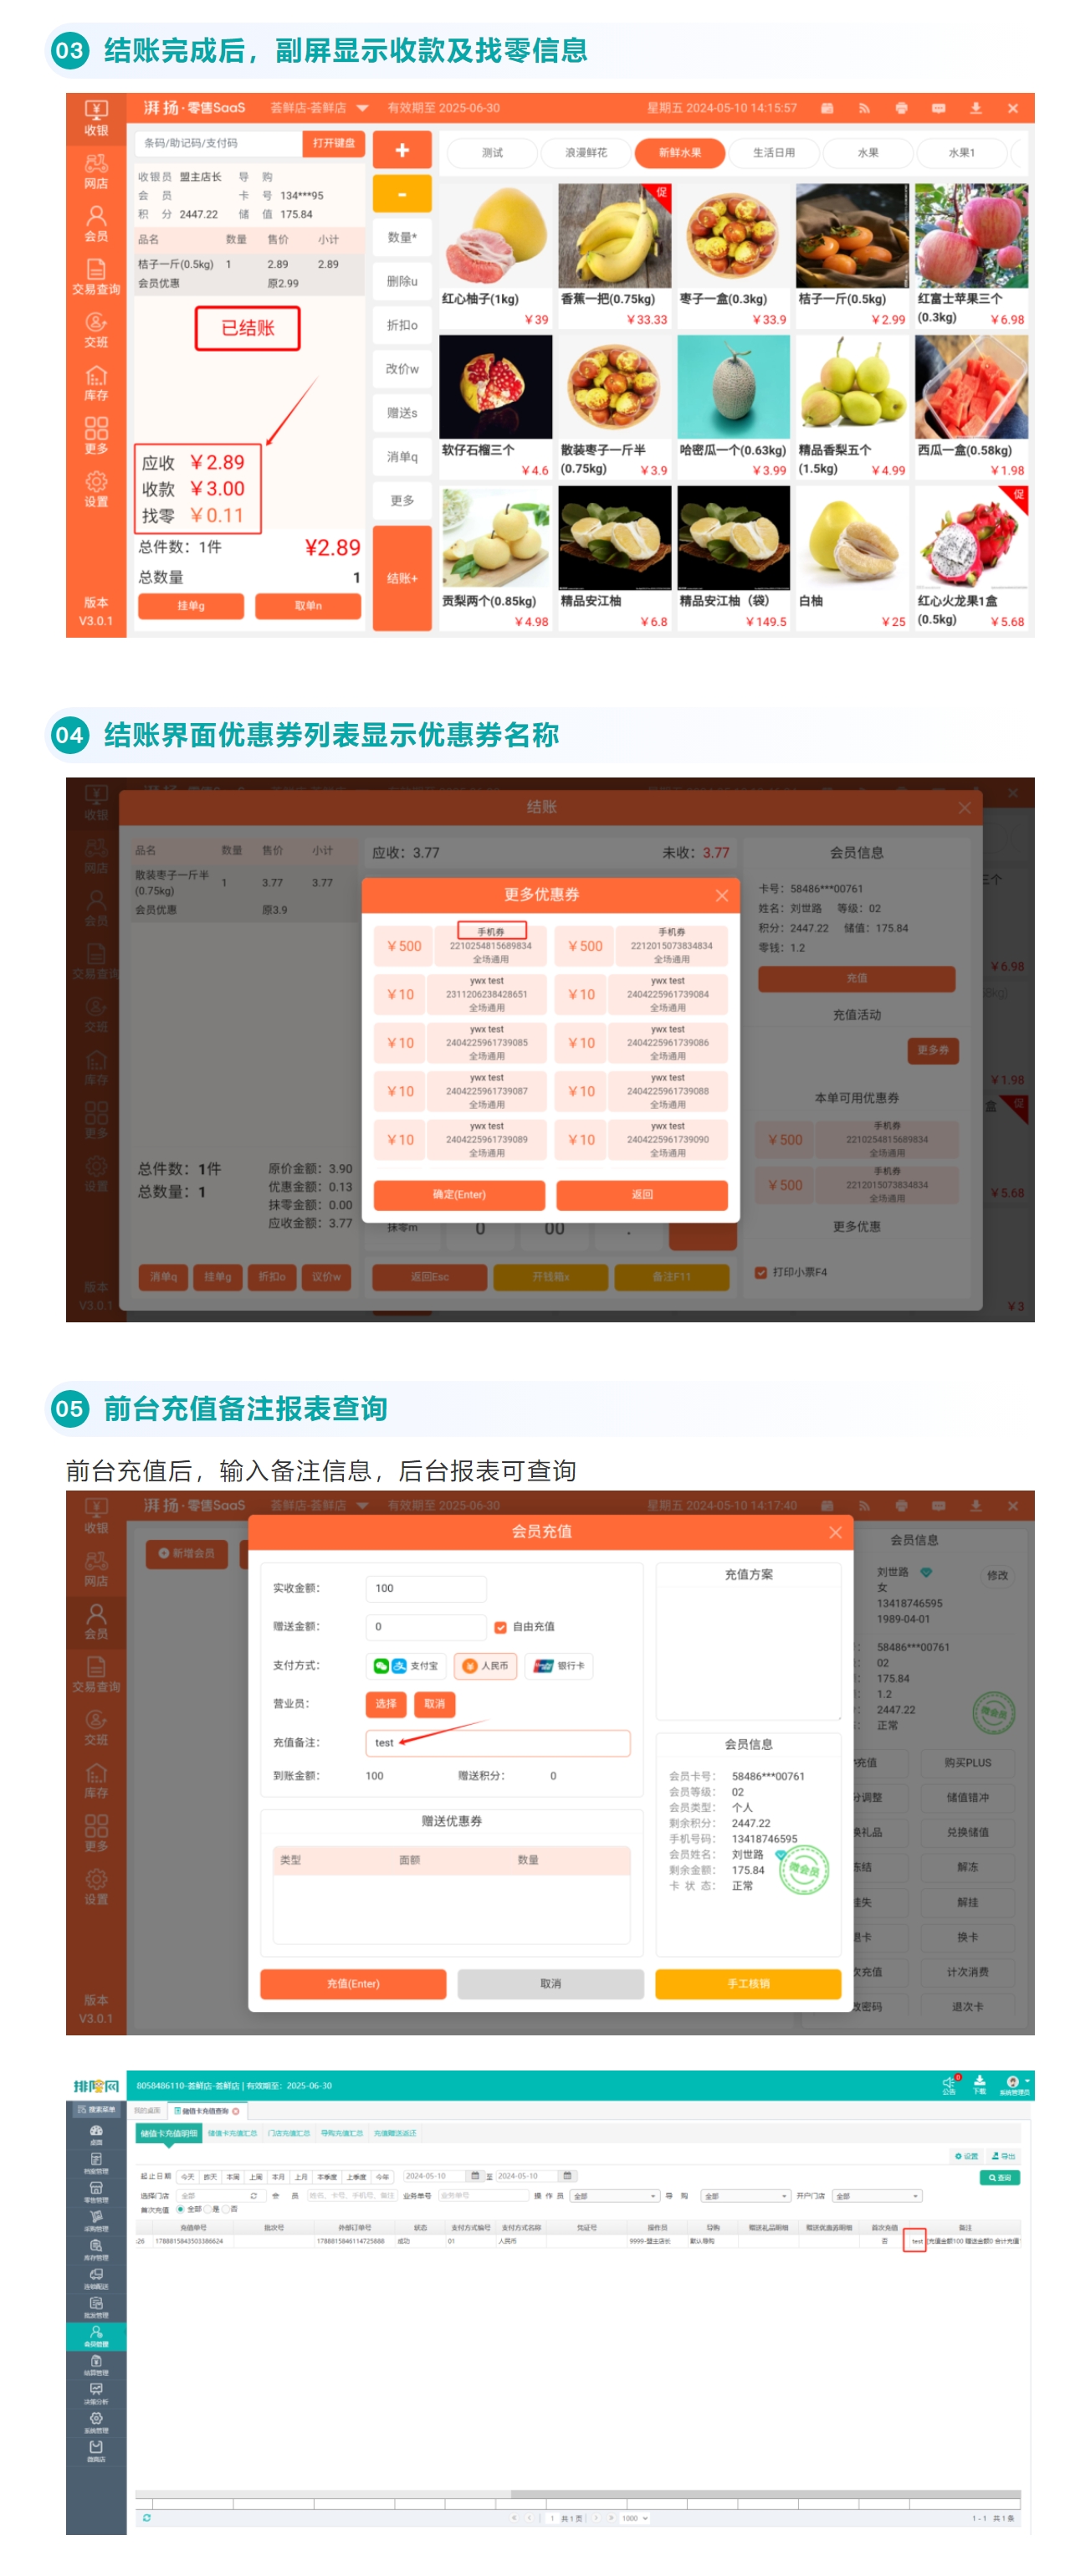Click the horizontal scrollbar in backend table

pyautogui.click(x=765, y=2494)
